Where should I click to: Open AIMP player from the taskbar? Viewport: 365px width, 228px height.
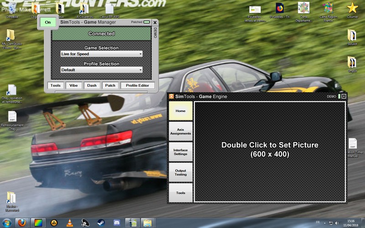click(x=54, y=223)
